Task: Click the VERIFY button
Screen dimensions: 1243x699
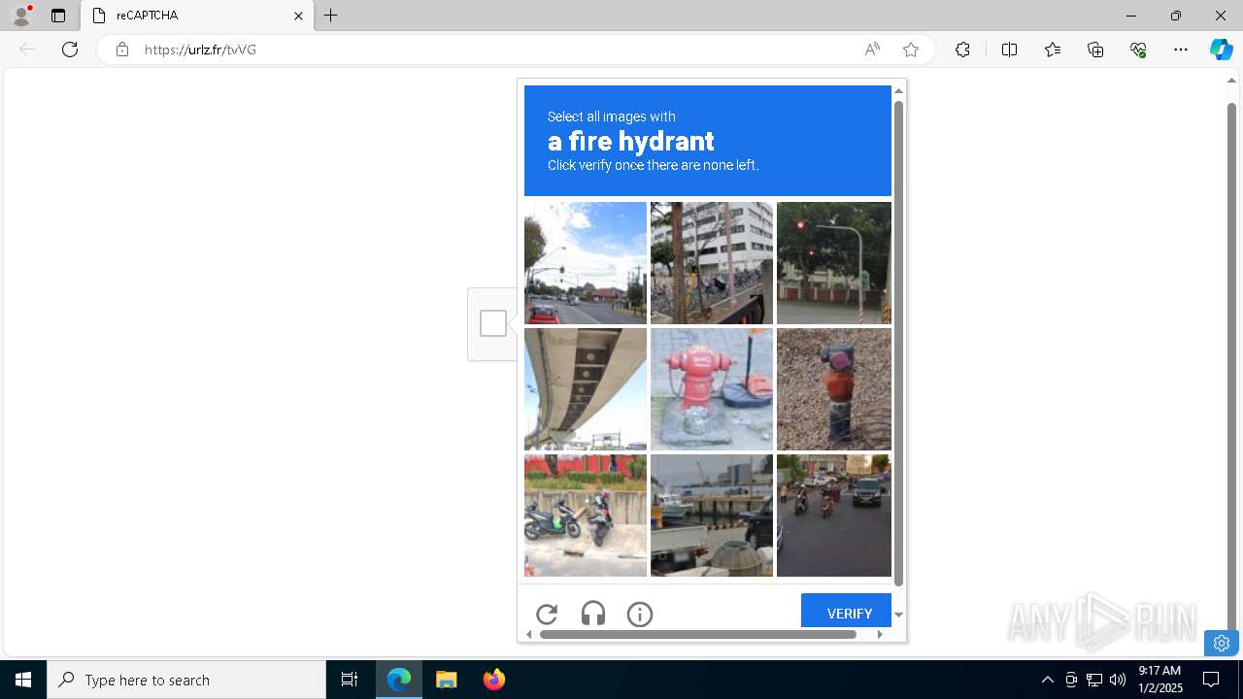Action: point(846,611)
